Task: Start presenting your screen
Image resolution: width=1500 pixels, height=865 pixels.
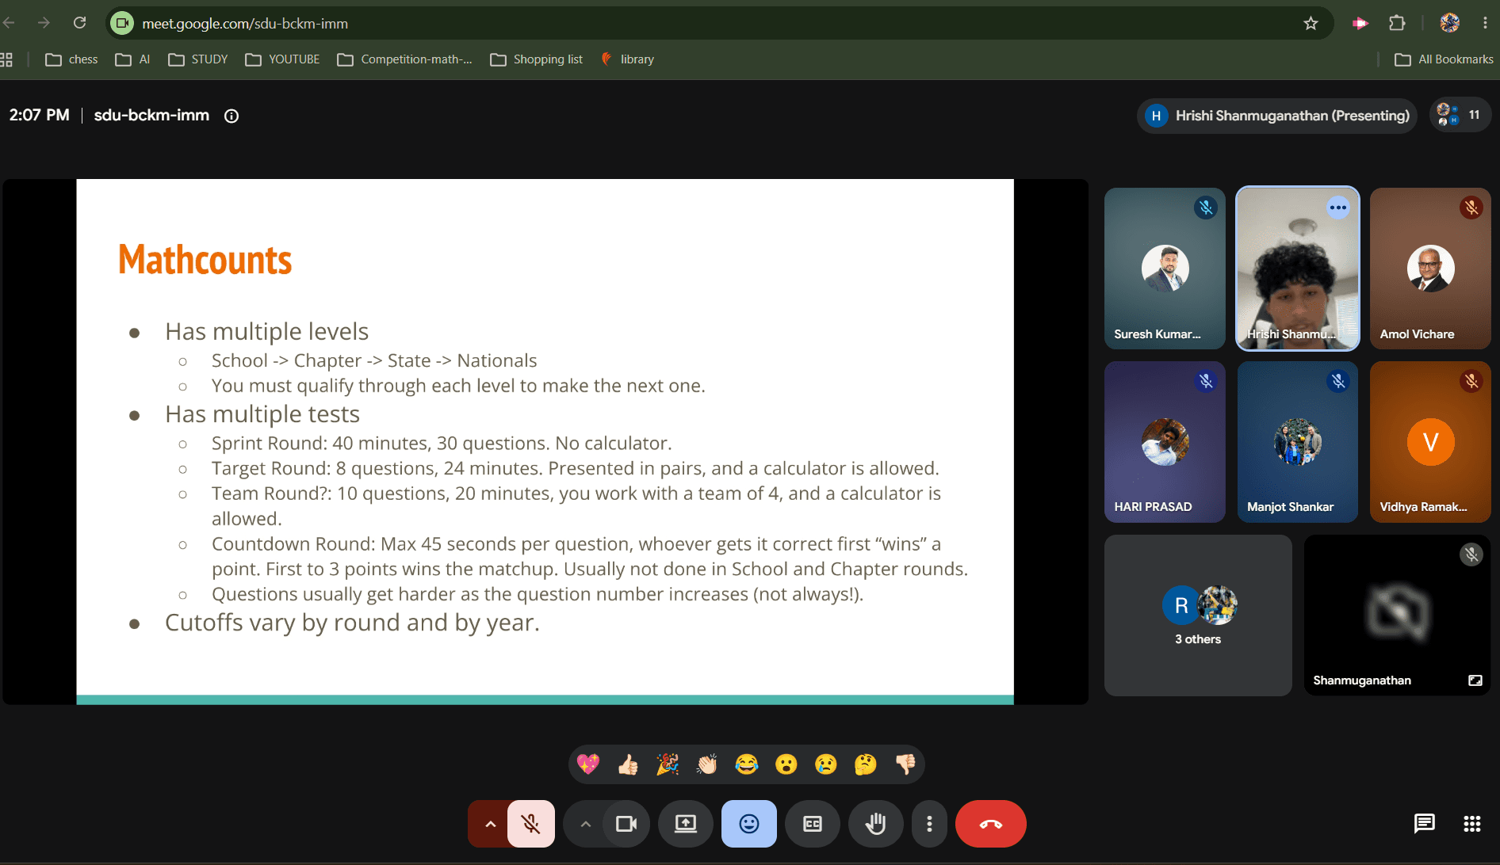Action: coord(686,824)
